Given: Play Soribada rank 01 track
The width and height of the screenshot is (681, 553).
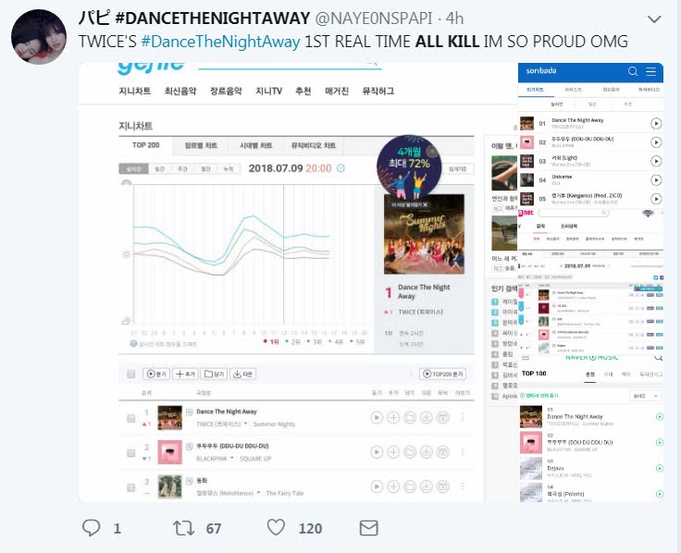Looking at the screenshot, I should point(656,124).
